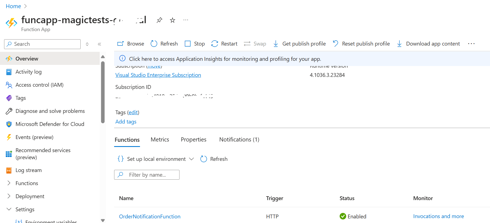Download app content
The image size is (490, 223).
pyautogui.click(x=428, y=44)
